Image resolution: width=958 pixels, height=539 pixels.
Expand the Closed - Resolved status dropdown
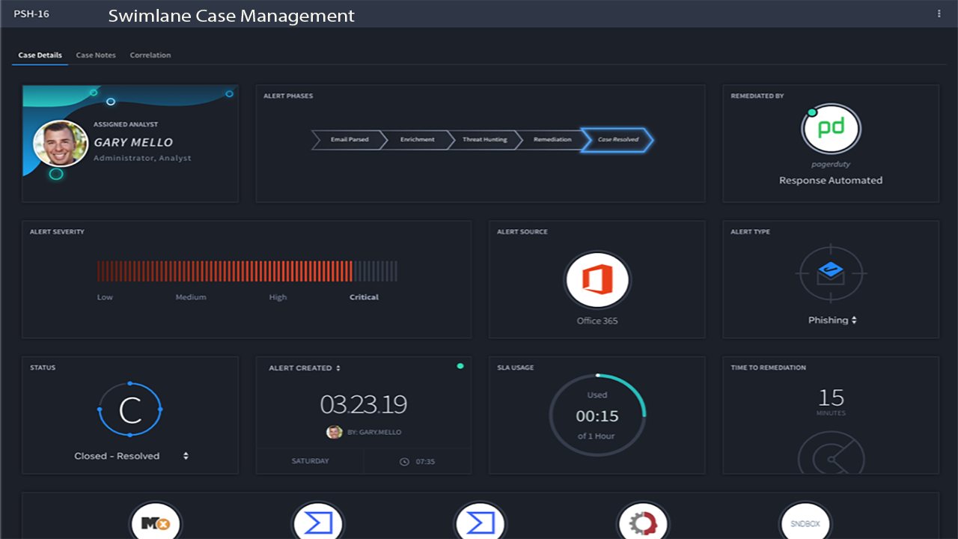click(186, 456)
